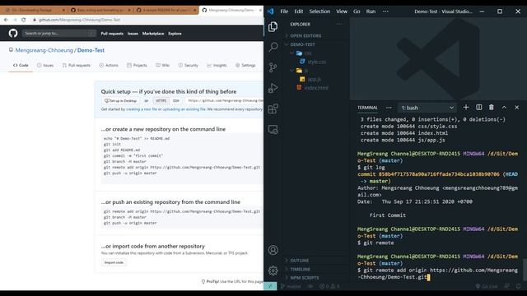Open style.css in the explorer
This screenshot has height=296, width=527.
point(316,62)
